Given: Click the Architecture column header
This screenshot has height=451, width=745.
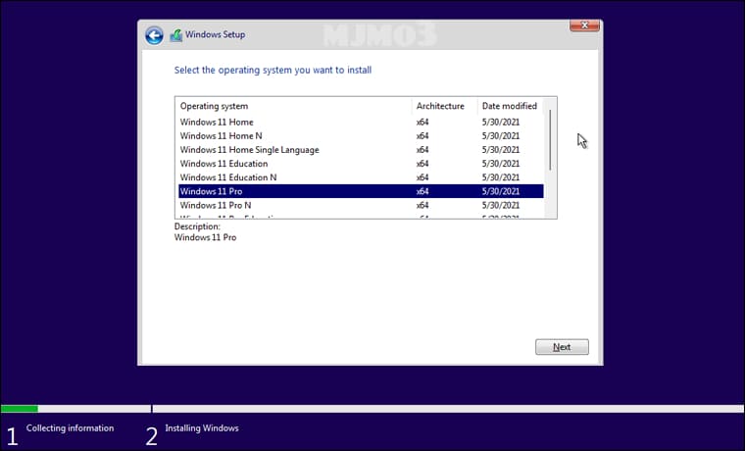Looking at the screenshot, I should [x=444, y=106].
